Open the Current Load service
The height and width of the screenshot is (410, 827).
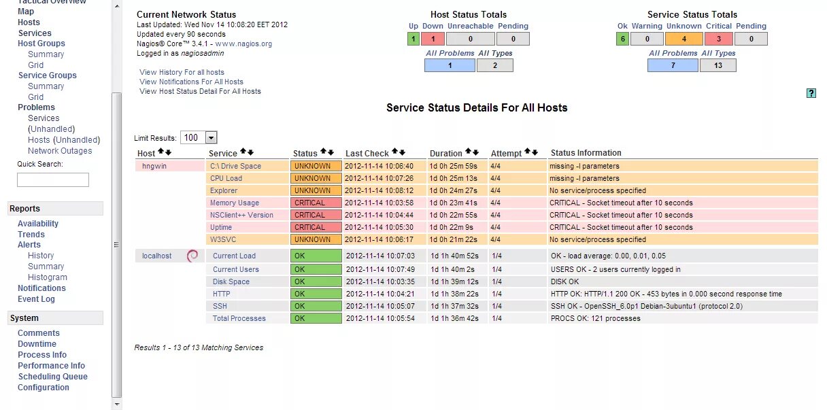click(234, 256)
